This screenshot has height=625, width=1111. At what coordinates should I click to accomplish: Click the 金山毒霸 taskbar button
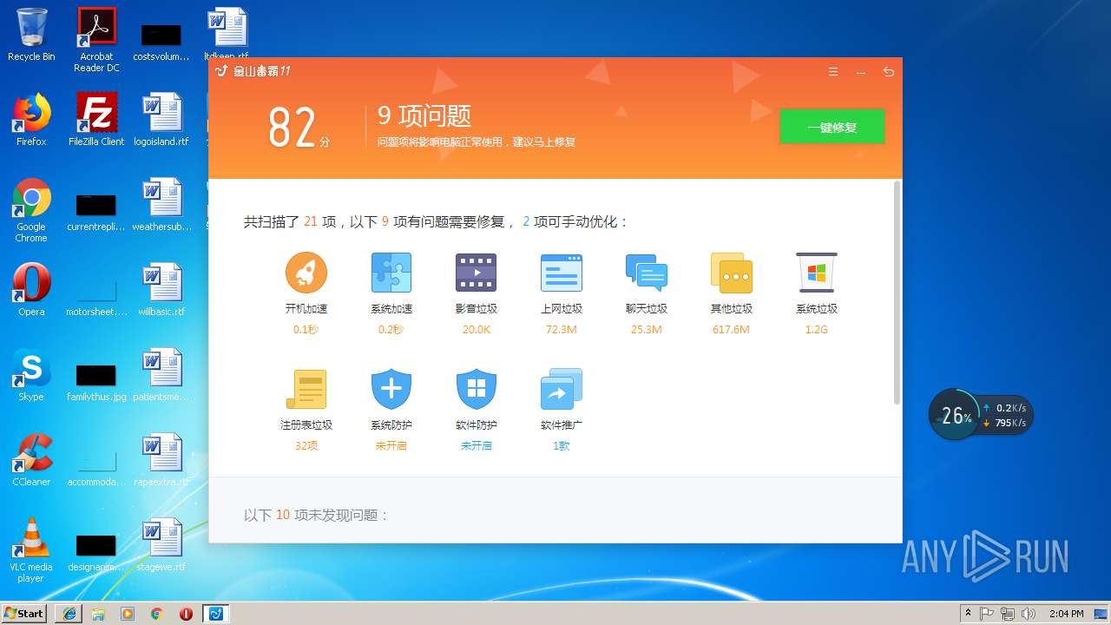click(x=215, y=613)
